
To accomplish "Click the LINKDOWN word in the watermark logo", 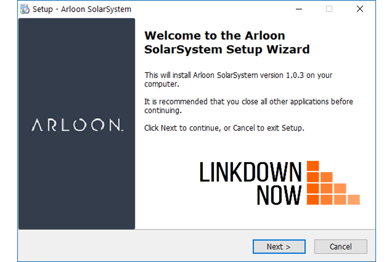I will click(250, 172).
